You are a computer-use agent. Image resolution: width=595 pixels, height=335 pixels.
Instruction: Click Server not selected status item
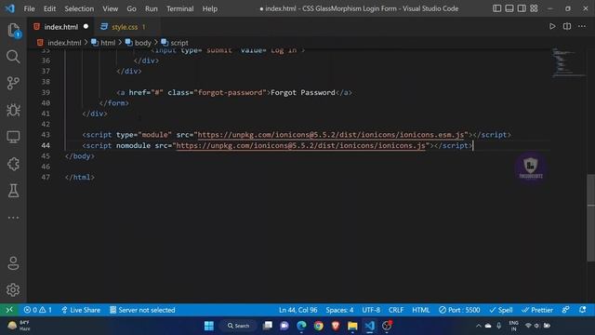[x=142, y=310]
